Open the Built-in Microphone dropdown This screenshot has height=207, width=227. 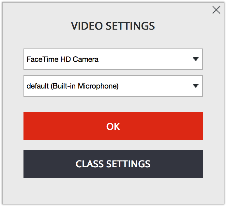pos(113,86)
